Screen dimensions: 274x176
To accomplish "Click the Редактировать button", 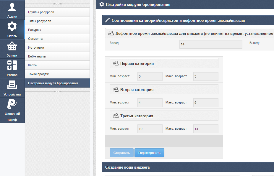I will click(x=149, y=153).
